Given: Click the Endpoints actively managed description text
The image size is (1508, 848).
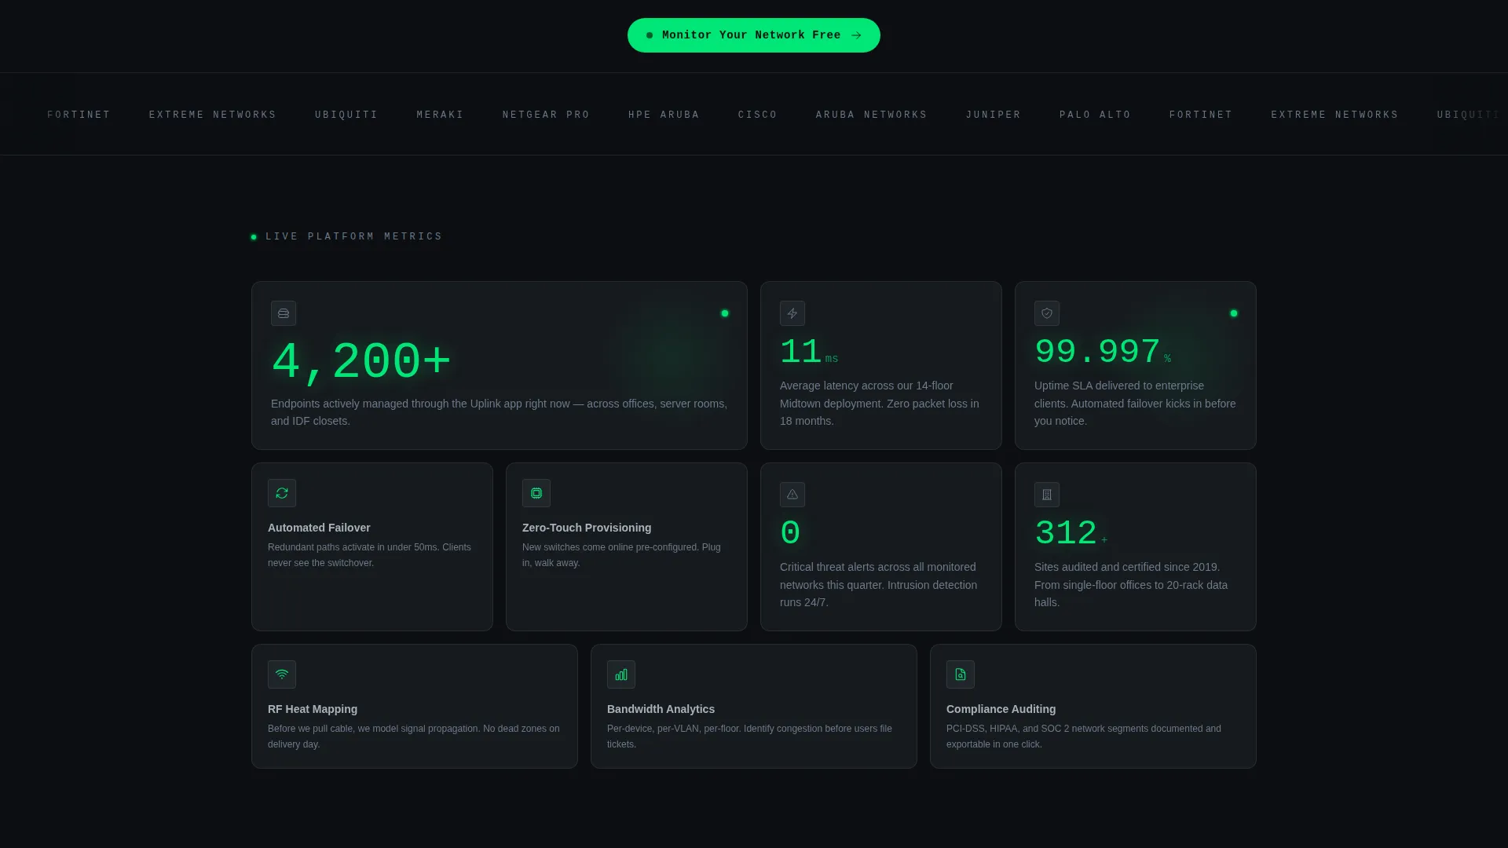Looking at the screenshot, I should pos(500,412).
